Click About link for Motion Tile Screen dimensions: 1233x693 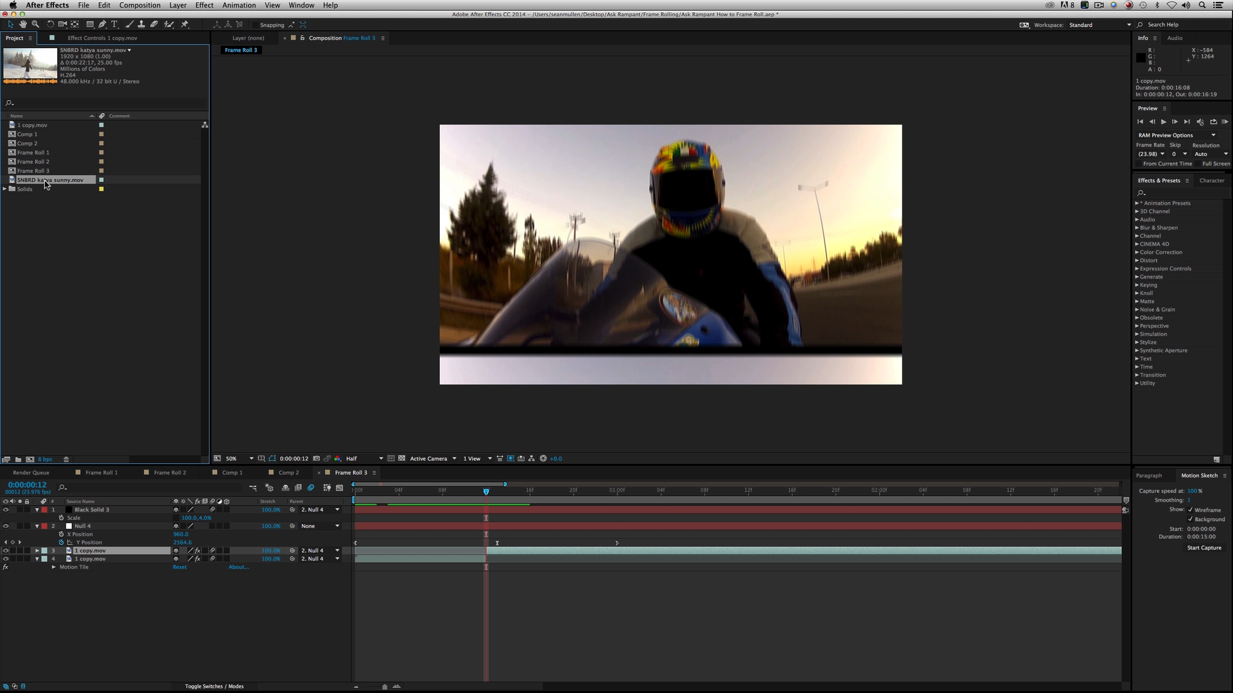(x=238, y=567)
